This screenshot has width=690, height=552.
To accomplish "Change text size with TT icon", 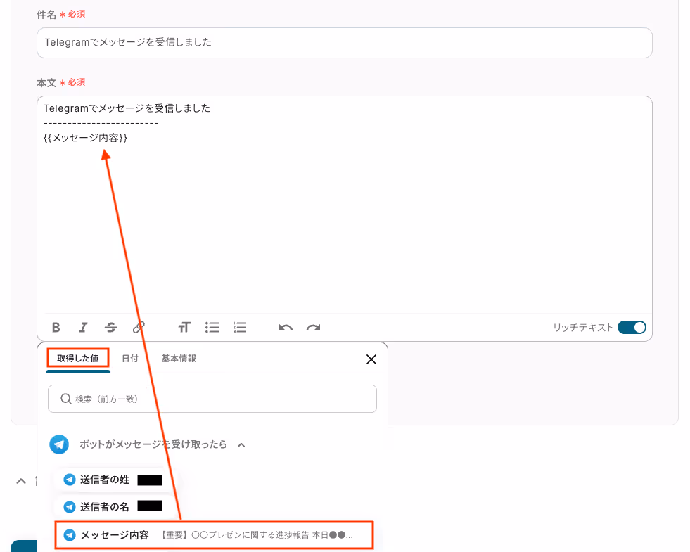I will pos(184,327).
